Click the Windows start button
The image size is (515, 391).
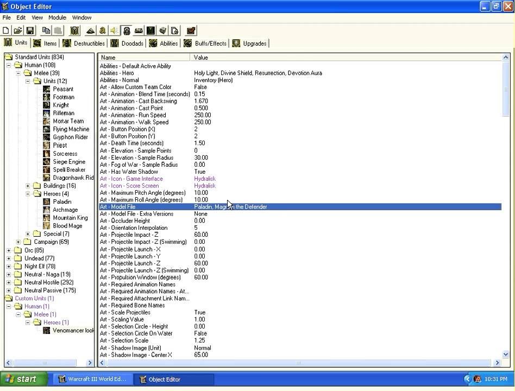21,379
